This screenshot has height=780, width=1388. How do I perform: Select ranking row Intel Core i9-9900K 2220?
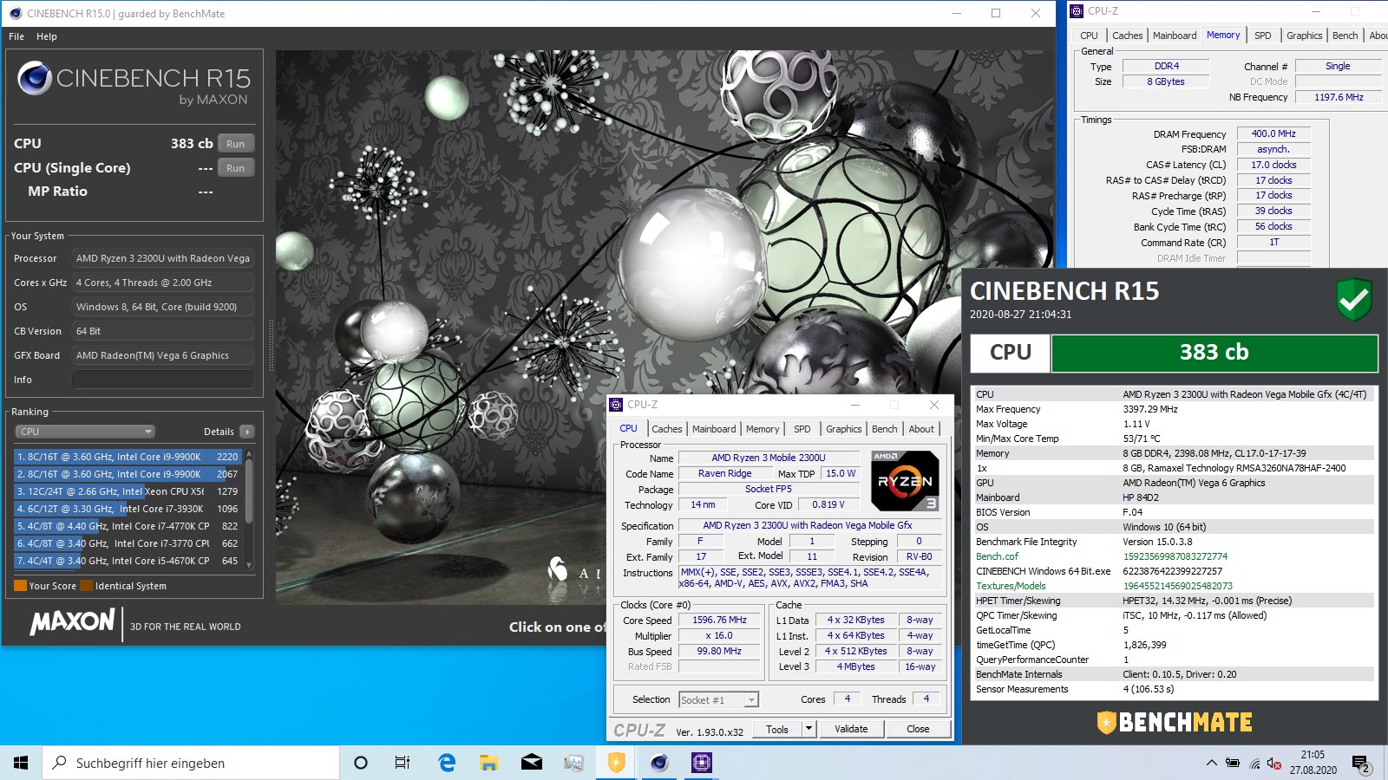coord(128,457)
